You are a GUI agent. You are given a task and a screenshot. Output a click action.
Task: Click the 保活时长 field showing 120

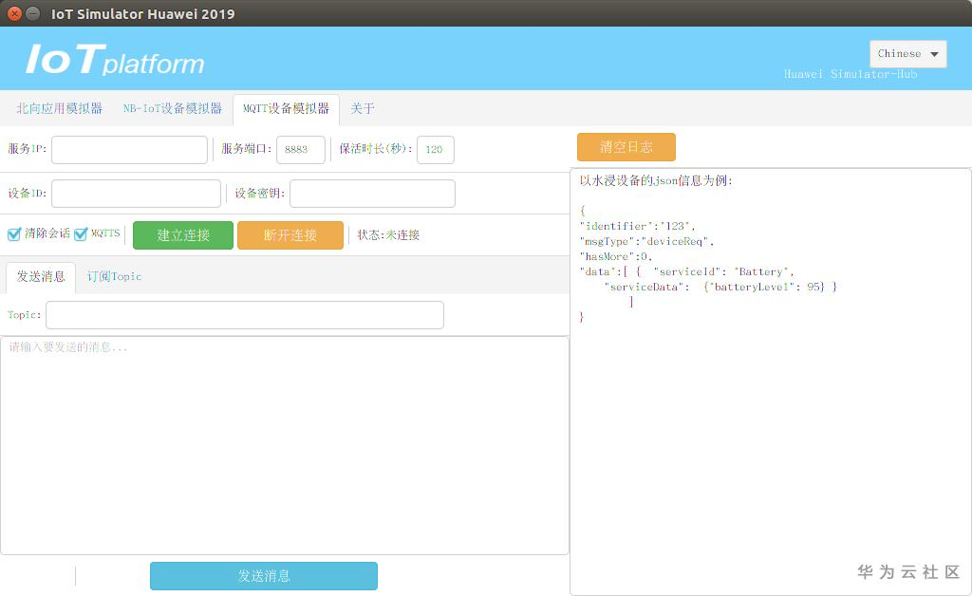pyautogui.click(x=435, y=149)
